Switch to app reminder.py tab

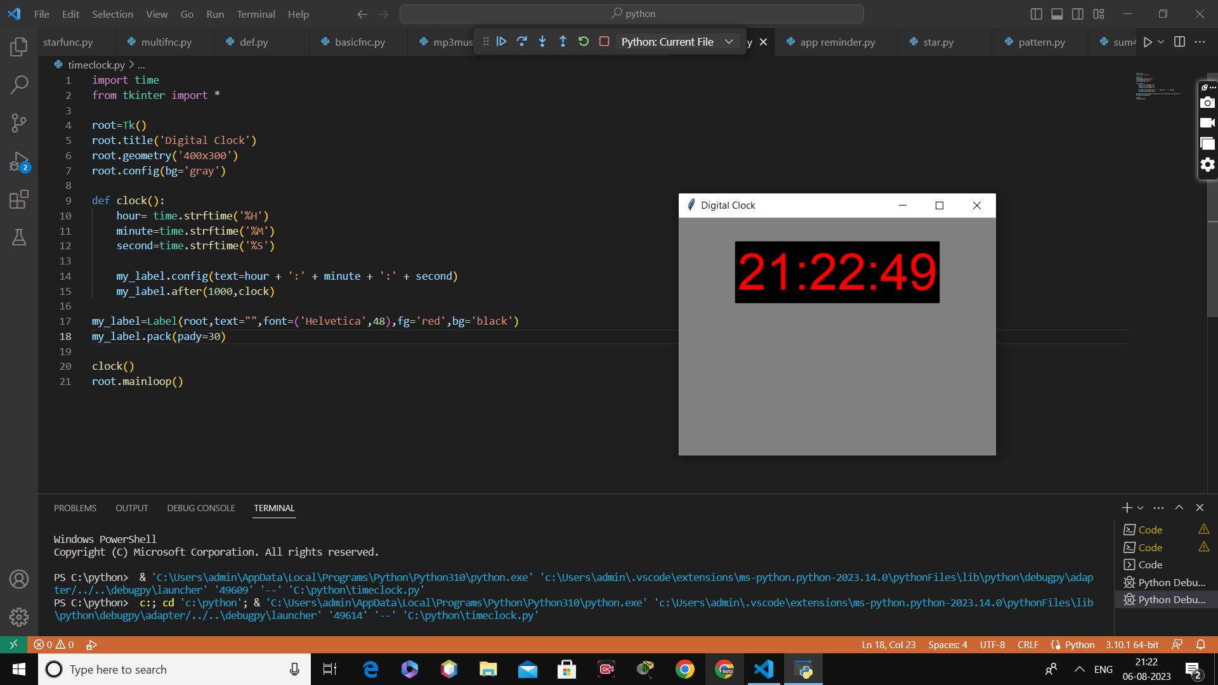tap(837, 42)
